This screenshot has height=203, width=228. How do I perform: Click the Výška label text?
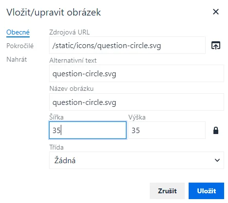[x=137, y=117]
